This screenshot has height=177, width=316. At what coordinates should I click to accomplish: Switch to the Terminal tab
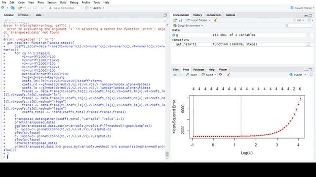click(23, 15)
